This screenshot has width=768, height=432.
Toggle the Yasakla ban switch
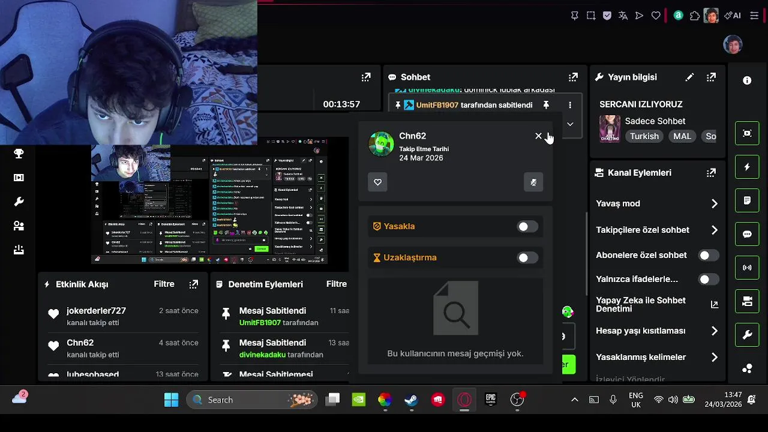(527, 226)
